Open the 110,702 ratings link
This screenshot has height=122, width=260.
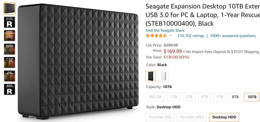pyautogui.click(x=191, y=36)
